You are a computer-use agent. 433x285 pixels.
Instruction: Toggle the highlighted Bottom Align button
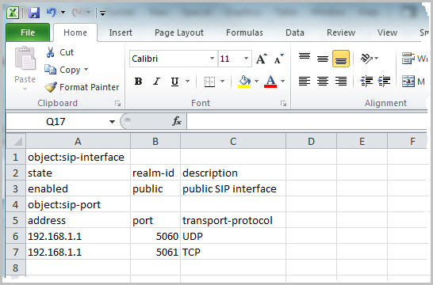341,59
